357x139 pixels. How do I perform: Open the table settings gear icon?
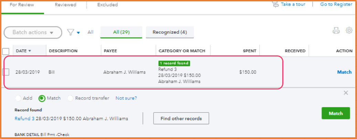(x=349, y=31)
